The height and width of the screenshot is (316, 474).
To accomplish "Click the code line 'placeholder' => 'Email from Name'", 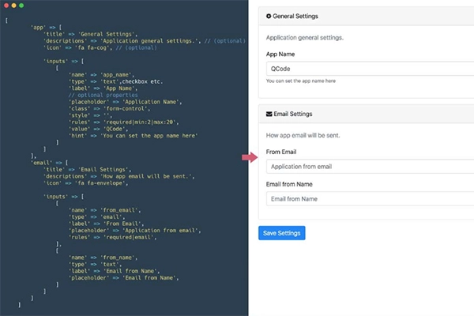I will [x=124, y=278].
